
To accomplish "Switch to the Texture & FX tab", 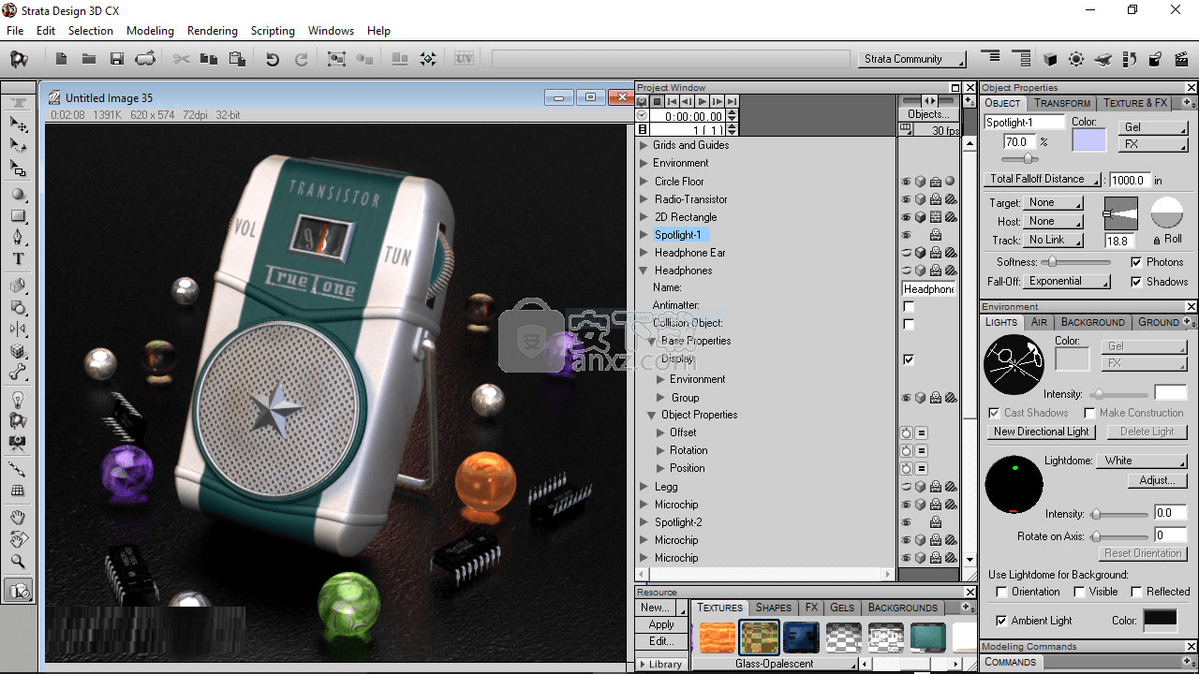I will [x=1135, y=103].
